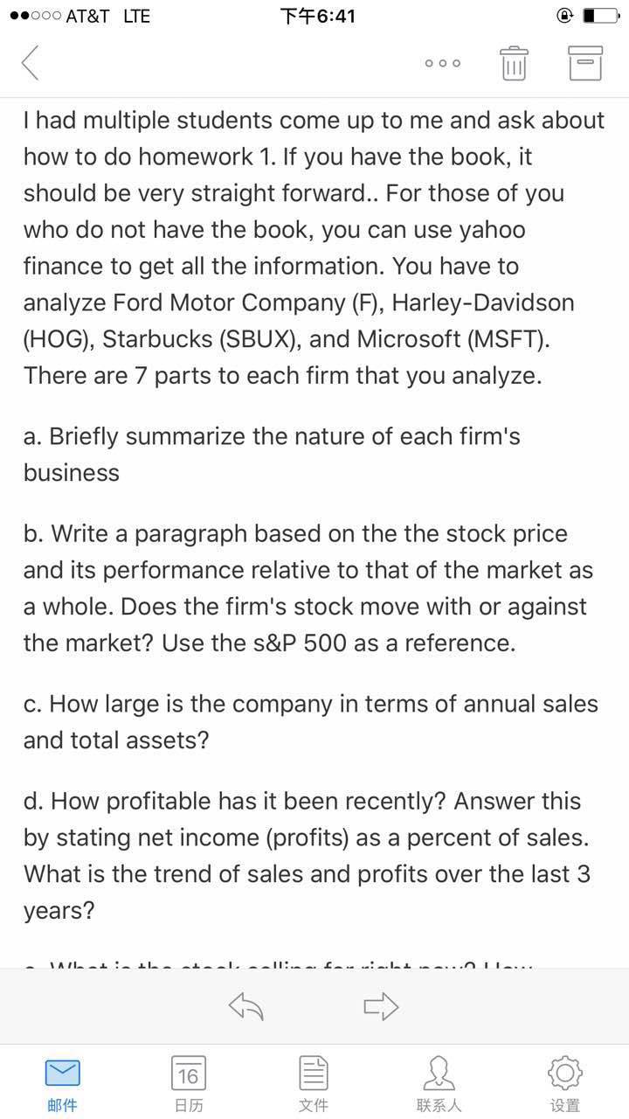This screenshot has width=629, height=1119.
Task: Tap item c about annual sales
Action: pyautogui.click(x=311, y=721)
